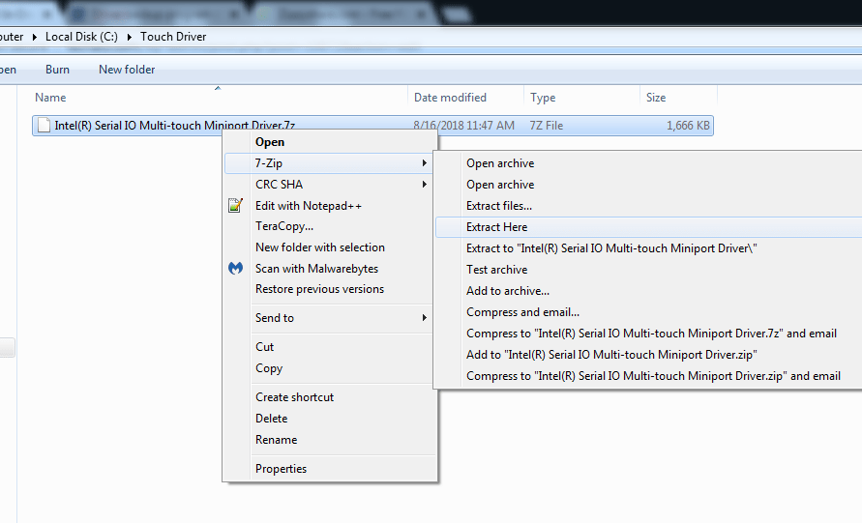Viewport: 862px width, 523px height.
Task: Expand the 7-Zip submenu arrow
Action: click(424, 162)
